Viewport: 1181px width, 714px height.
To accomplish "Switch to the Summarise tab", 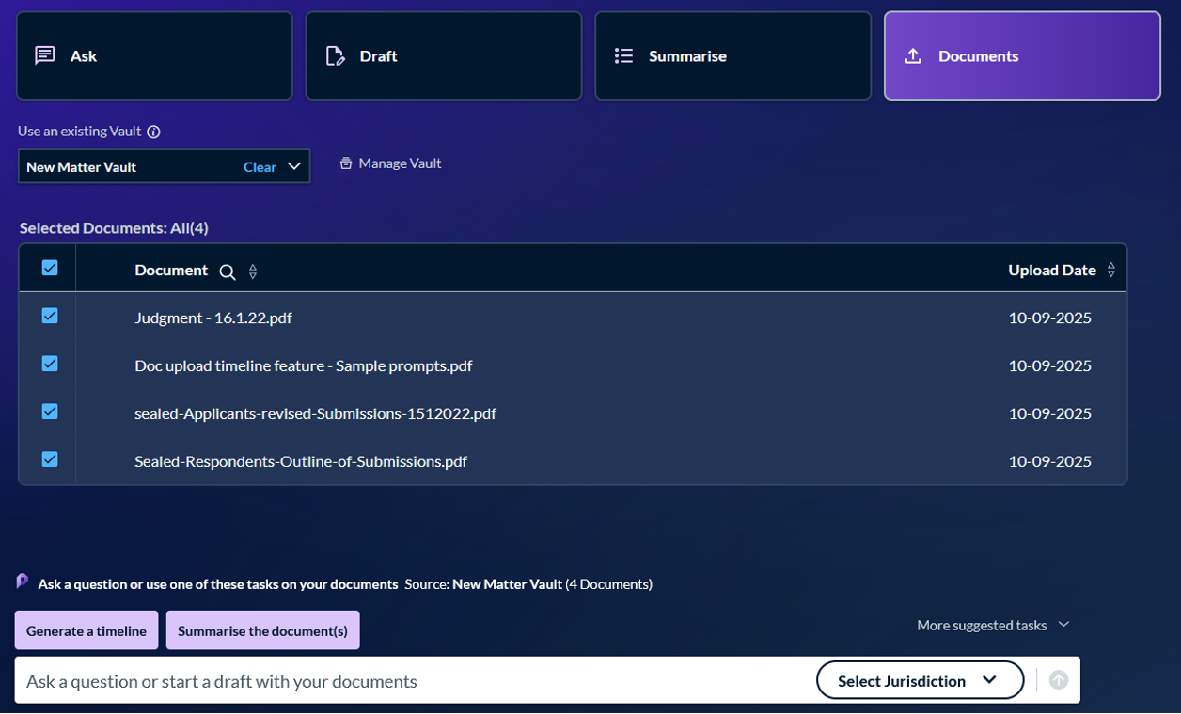I will (x=732, y=56).
